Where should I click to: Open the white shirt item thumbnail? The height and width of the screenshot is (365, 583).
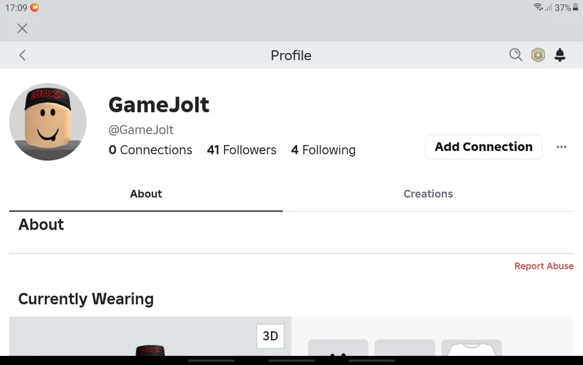[472, 347]
